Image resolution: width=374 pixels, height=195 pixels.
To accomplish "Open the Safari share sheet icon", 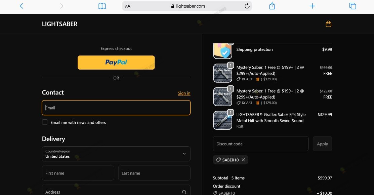I will [272, 6].
